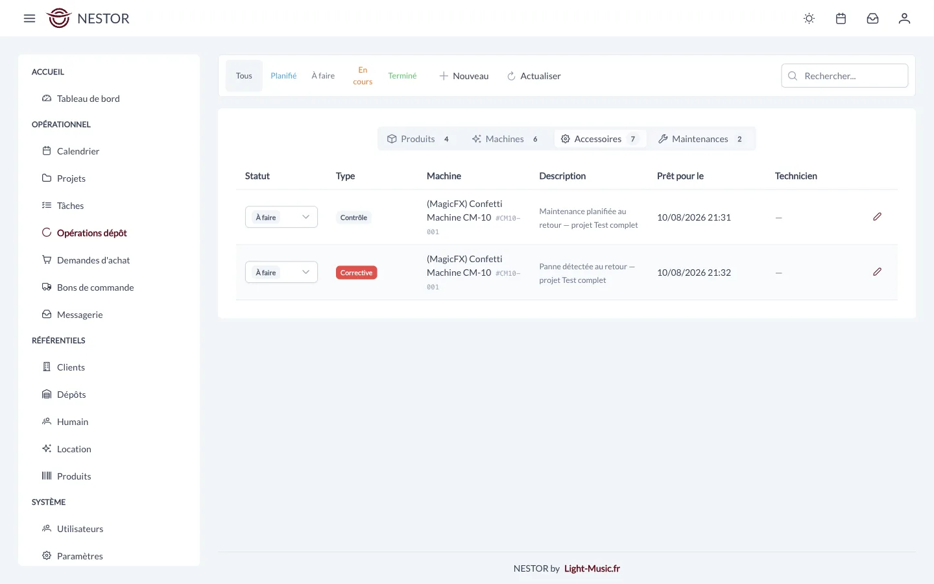Image resolution: width=934 pixels, height=584 pixels.
Task: Select the Tous filter tab
Action: 244,76
